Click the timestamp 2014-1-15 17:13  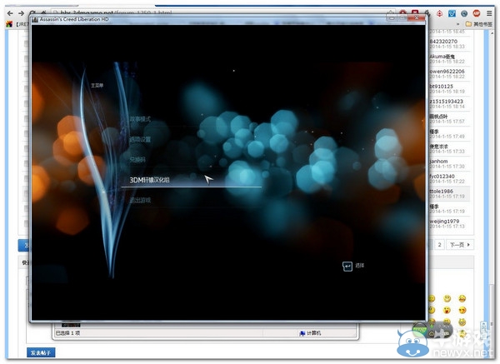pos(447,227)
